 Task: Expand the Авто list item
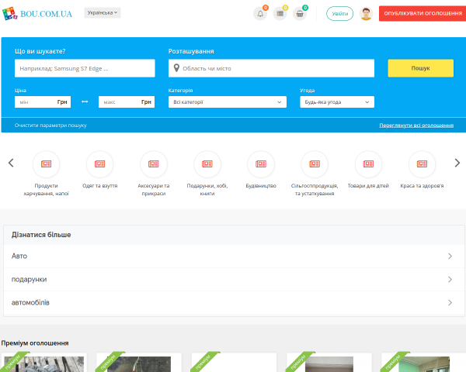(x=234, y=256)
